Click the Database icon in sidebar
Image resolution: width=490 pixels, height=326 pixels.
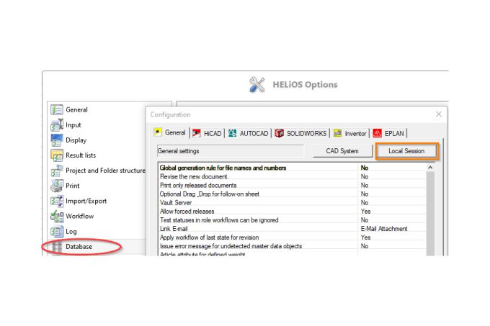tap(57, 246)
